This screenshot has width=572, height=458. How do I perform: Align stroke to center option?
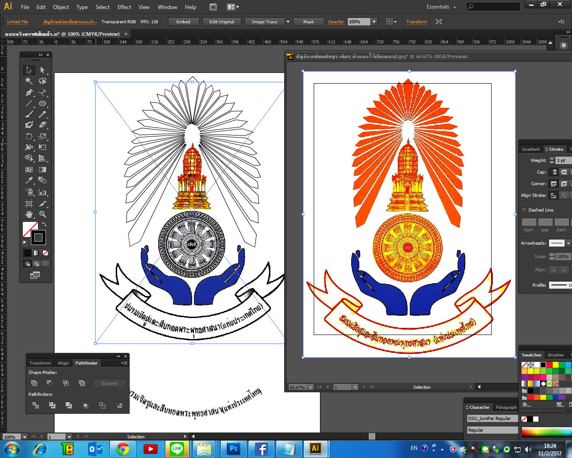click(554, 195)
